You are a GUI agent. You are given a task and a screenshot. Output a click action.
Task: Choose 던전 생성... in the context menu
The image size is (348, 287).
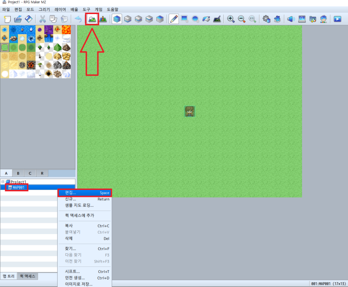(x=85, y=278)
